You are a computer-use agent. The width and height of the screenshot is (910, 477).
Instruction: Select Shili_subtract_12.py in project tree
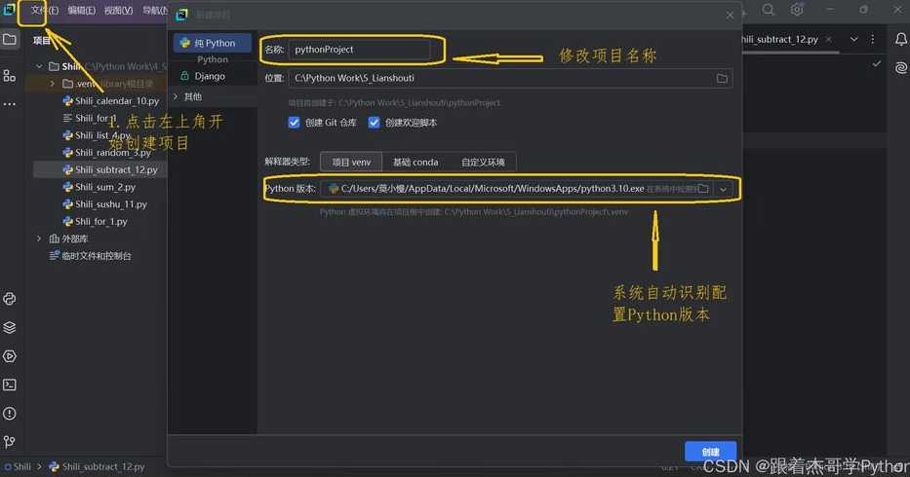(x=109, y=169)
